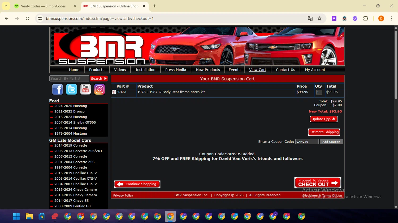Click the browser back arrow
Viewport: 398px width, 223px height.
(7, 19)
